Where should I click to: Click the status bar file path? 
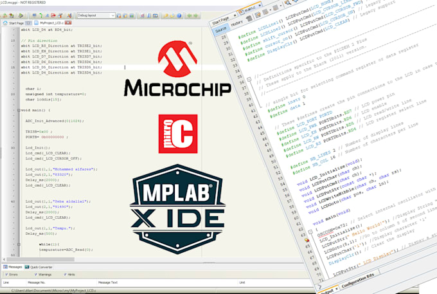53,290
